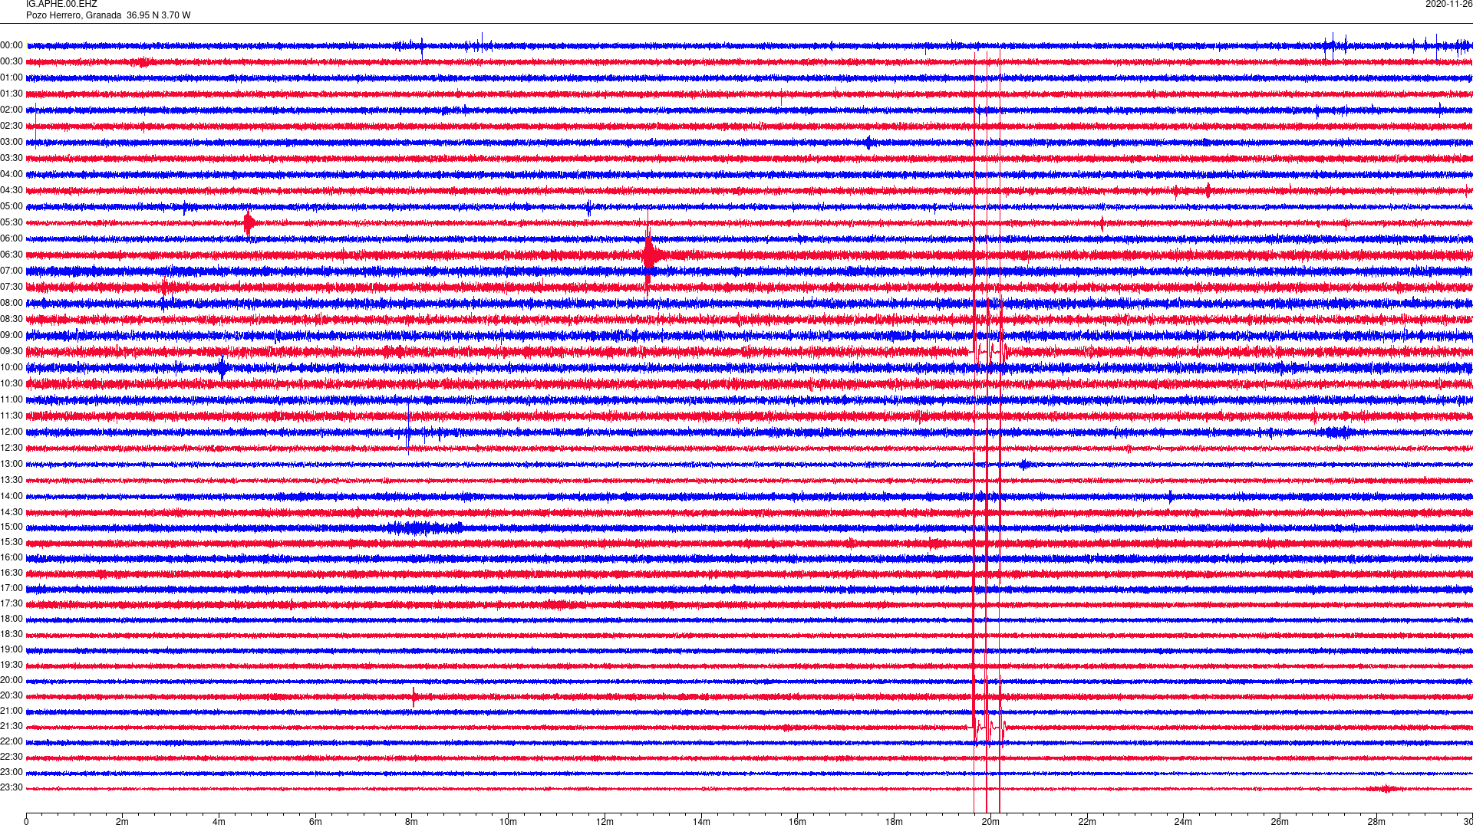
Task: Select the 07:30 trace time label
Action: [12, 287]
